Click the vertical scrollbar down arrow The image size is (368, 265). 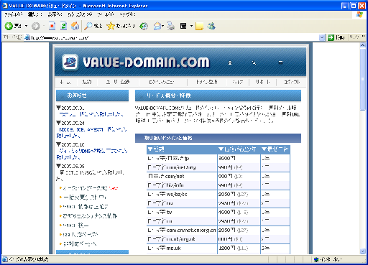(x=363, y=251)
